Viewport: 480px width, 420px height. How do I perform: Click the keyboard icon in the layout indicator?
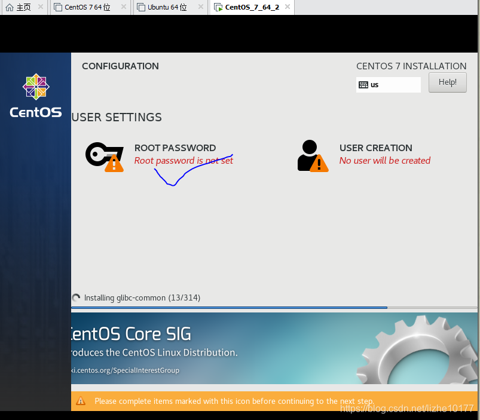364,85
